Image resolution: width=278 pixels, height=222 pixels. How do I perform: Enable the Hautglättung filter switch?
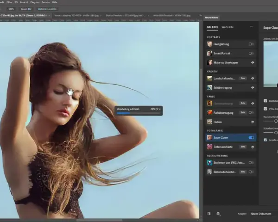[251, 44]
